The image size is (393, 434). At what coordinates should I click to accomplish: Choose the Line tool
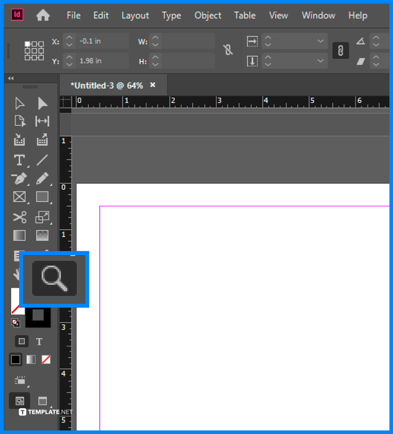pos(42,160)
